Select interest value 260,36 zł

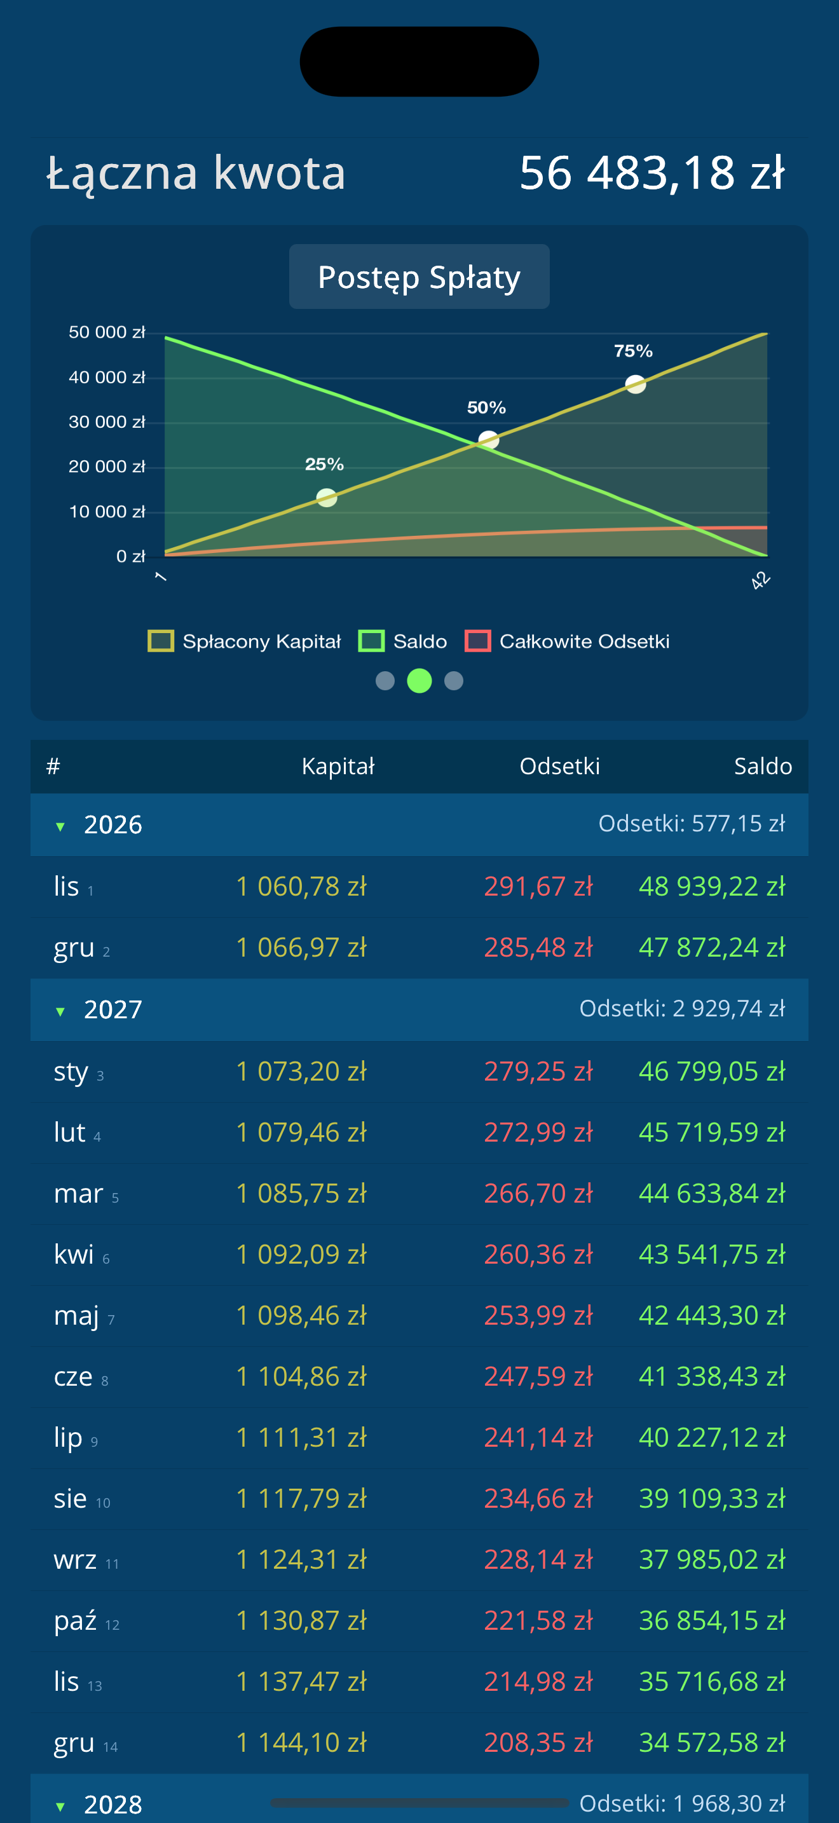(538, 1255)
